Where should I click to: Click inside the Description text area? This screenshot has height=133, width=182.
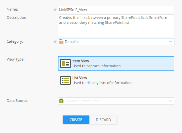tap(116, 26)
